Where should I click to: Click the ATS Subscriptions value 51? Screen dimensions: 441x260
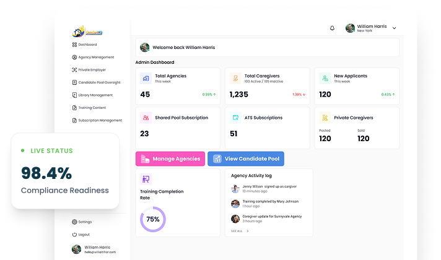[234, 134]
